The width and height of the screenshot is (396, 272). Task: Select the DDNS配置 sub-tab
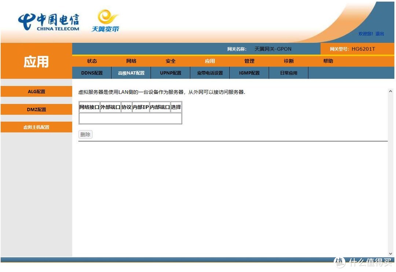tap(92, 72)
